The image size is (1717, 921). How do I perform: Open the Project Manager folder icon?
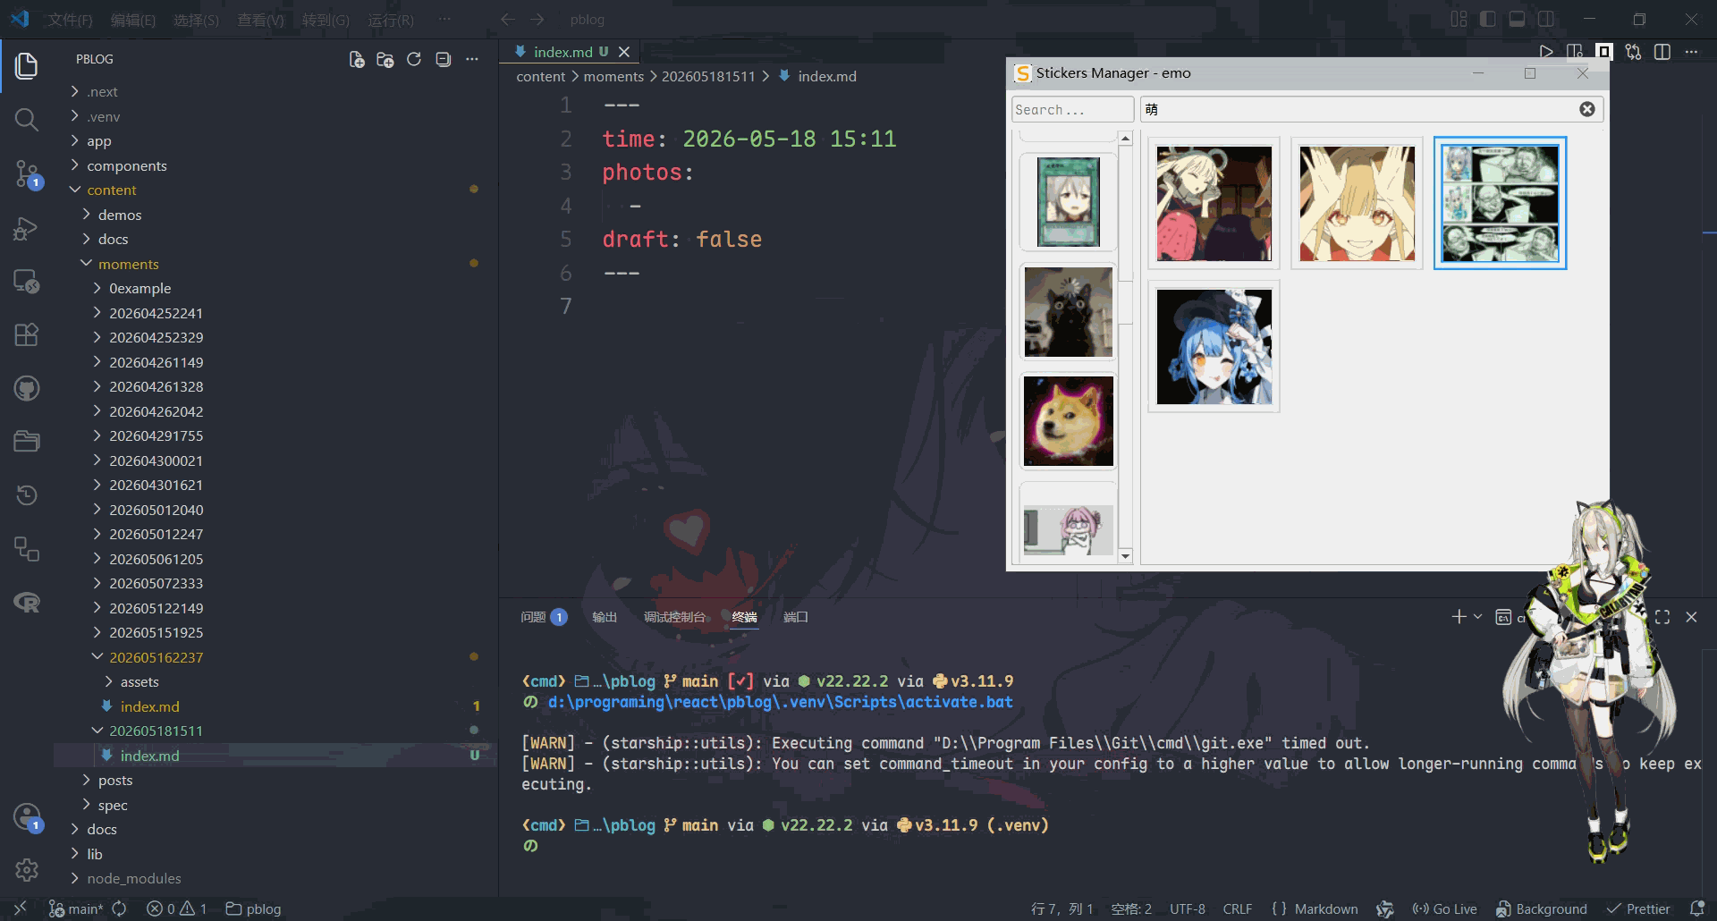(26, 441)
